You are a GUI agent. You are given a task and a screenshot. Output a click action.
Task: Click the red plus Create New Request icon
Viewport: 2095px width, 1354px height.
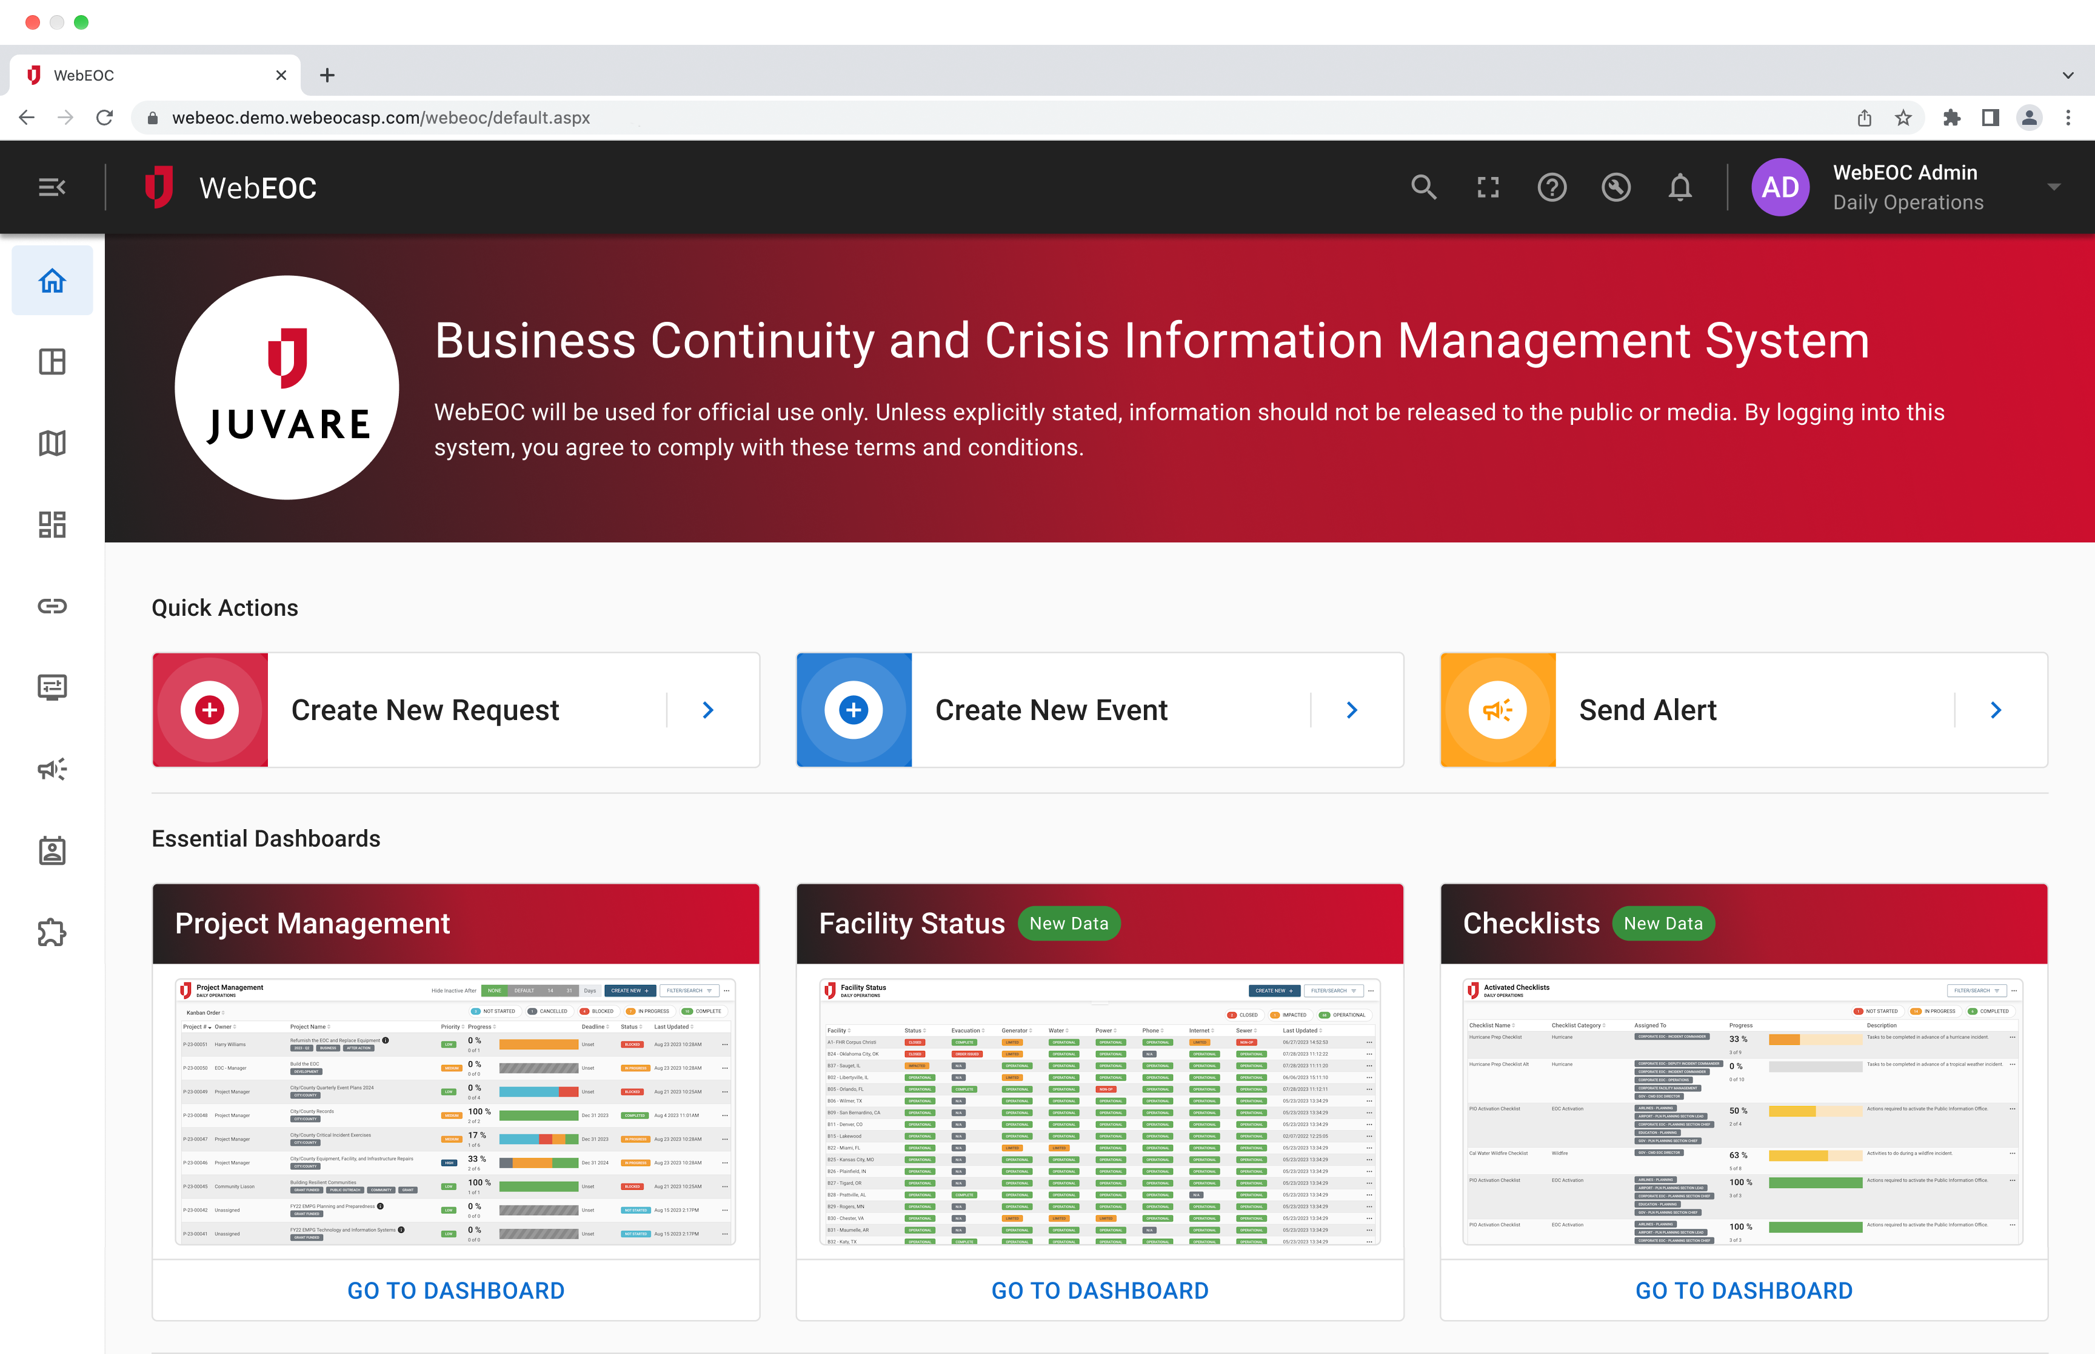210,710
